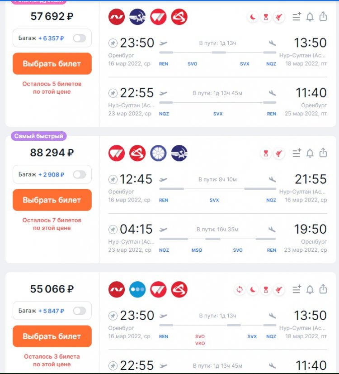Click the SVO stopover code on first ticket

(193, 64)
